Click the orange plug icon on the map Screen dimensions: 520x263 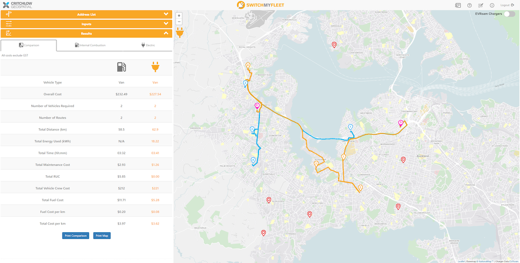(x=180, y=33)
